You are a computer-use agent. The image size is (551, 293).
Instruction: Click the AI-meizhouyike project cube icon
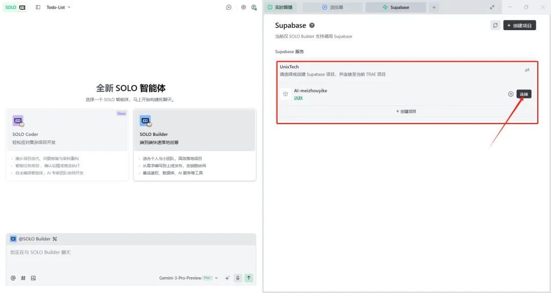tap(286, 94)
